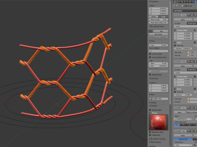Click the pin icon beside the object breadcrumb
The image size is (197, 147).
(174, 6)
